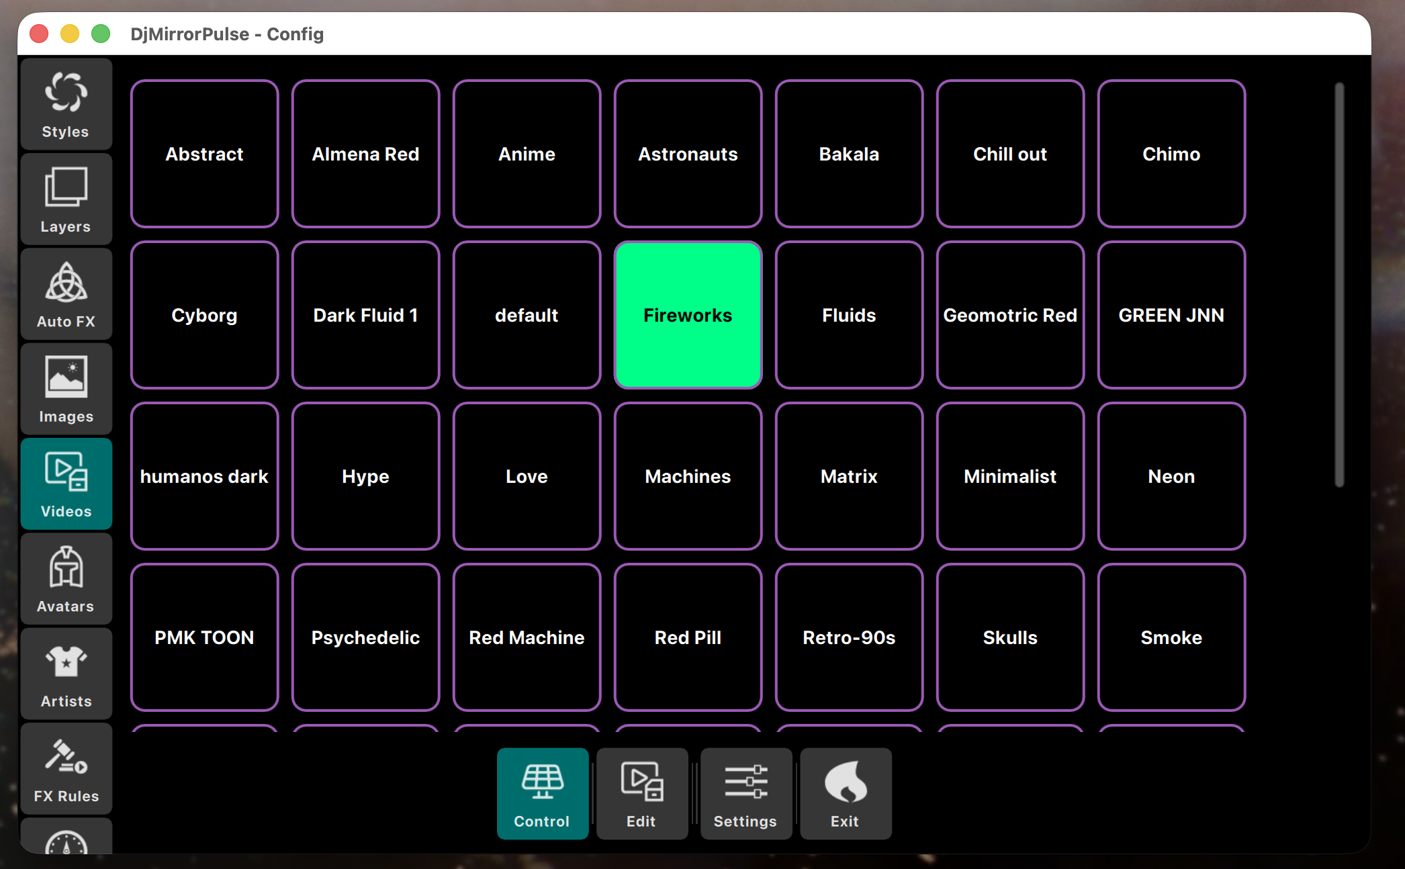Viewport: 1405px width, 869px height.
Task: Select the Minimalist video tile
Action: tap(1011, 476)
